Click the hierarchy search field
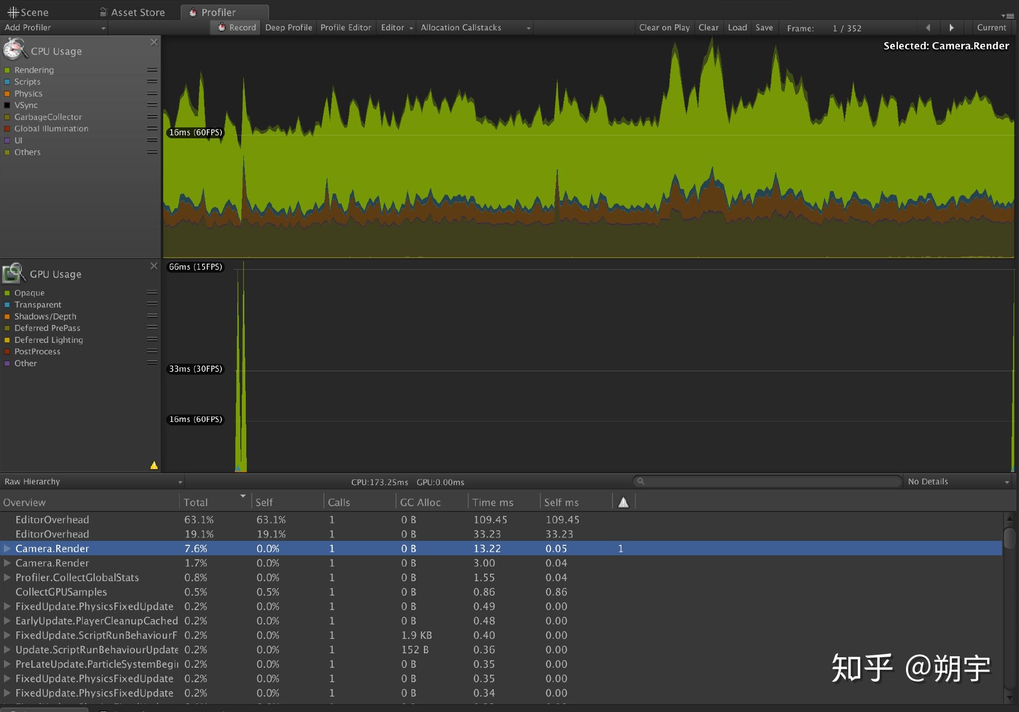1019x712 pixels. (x=767, y=481)
